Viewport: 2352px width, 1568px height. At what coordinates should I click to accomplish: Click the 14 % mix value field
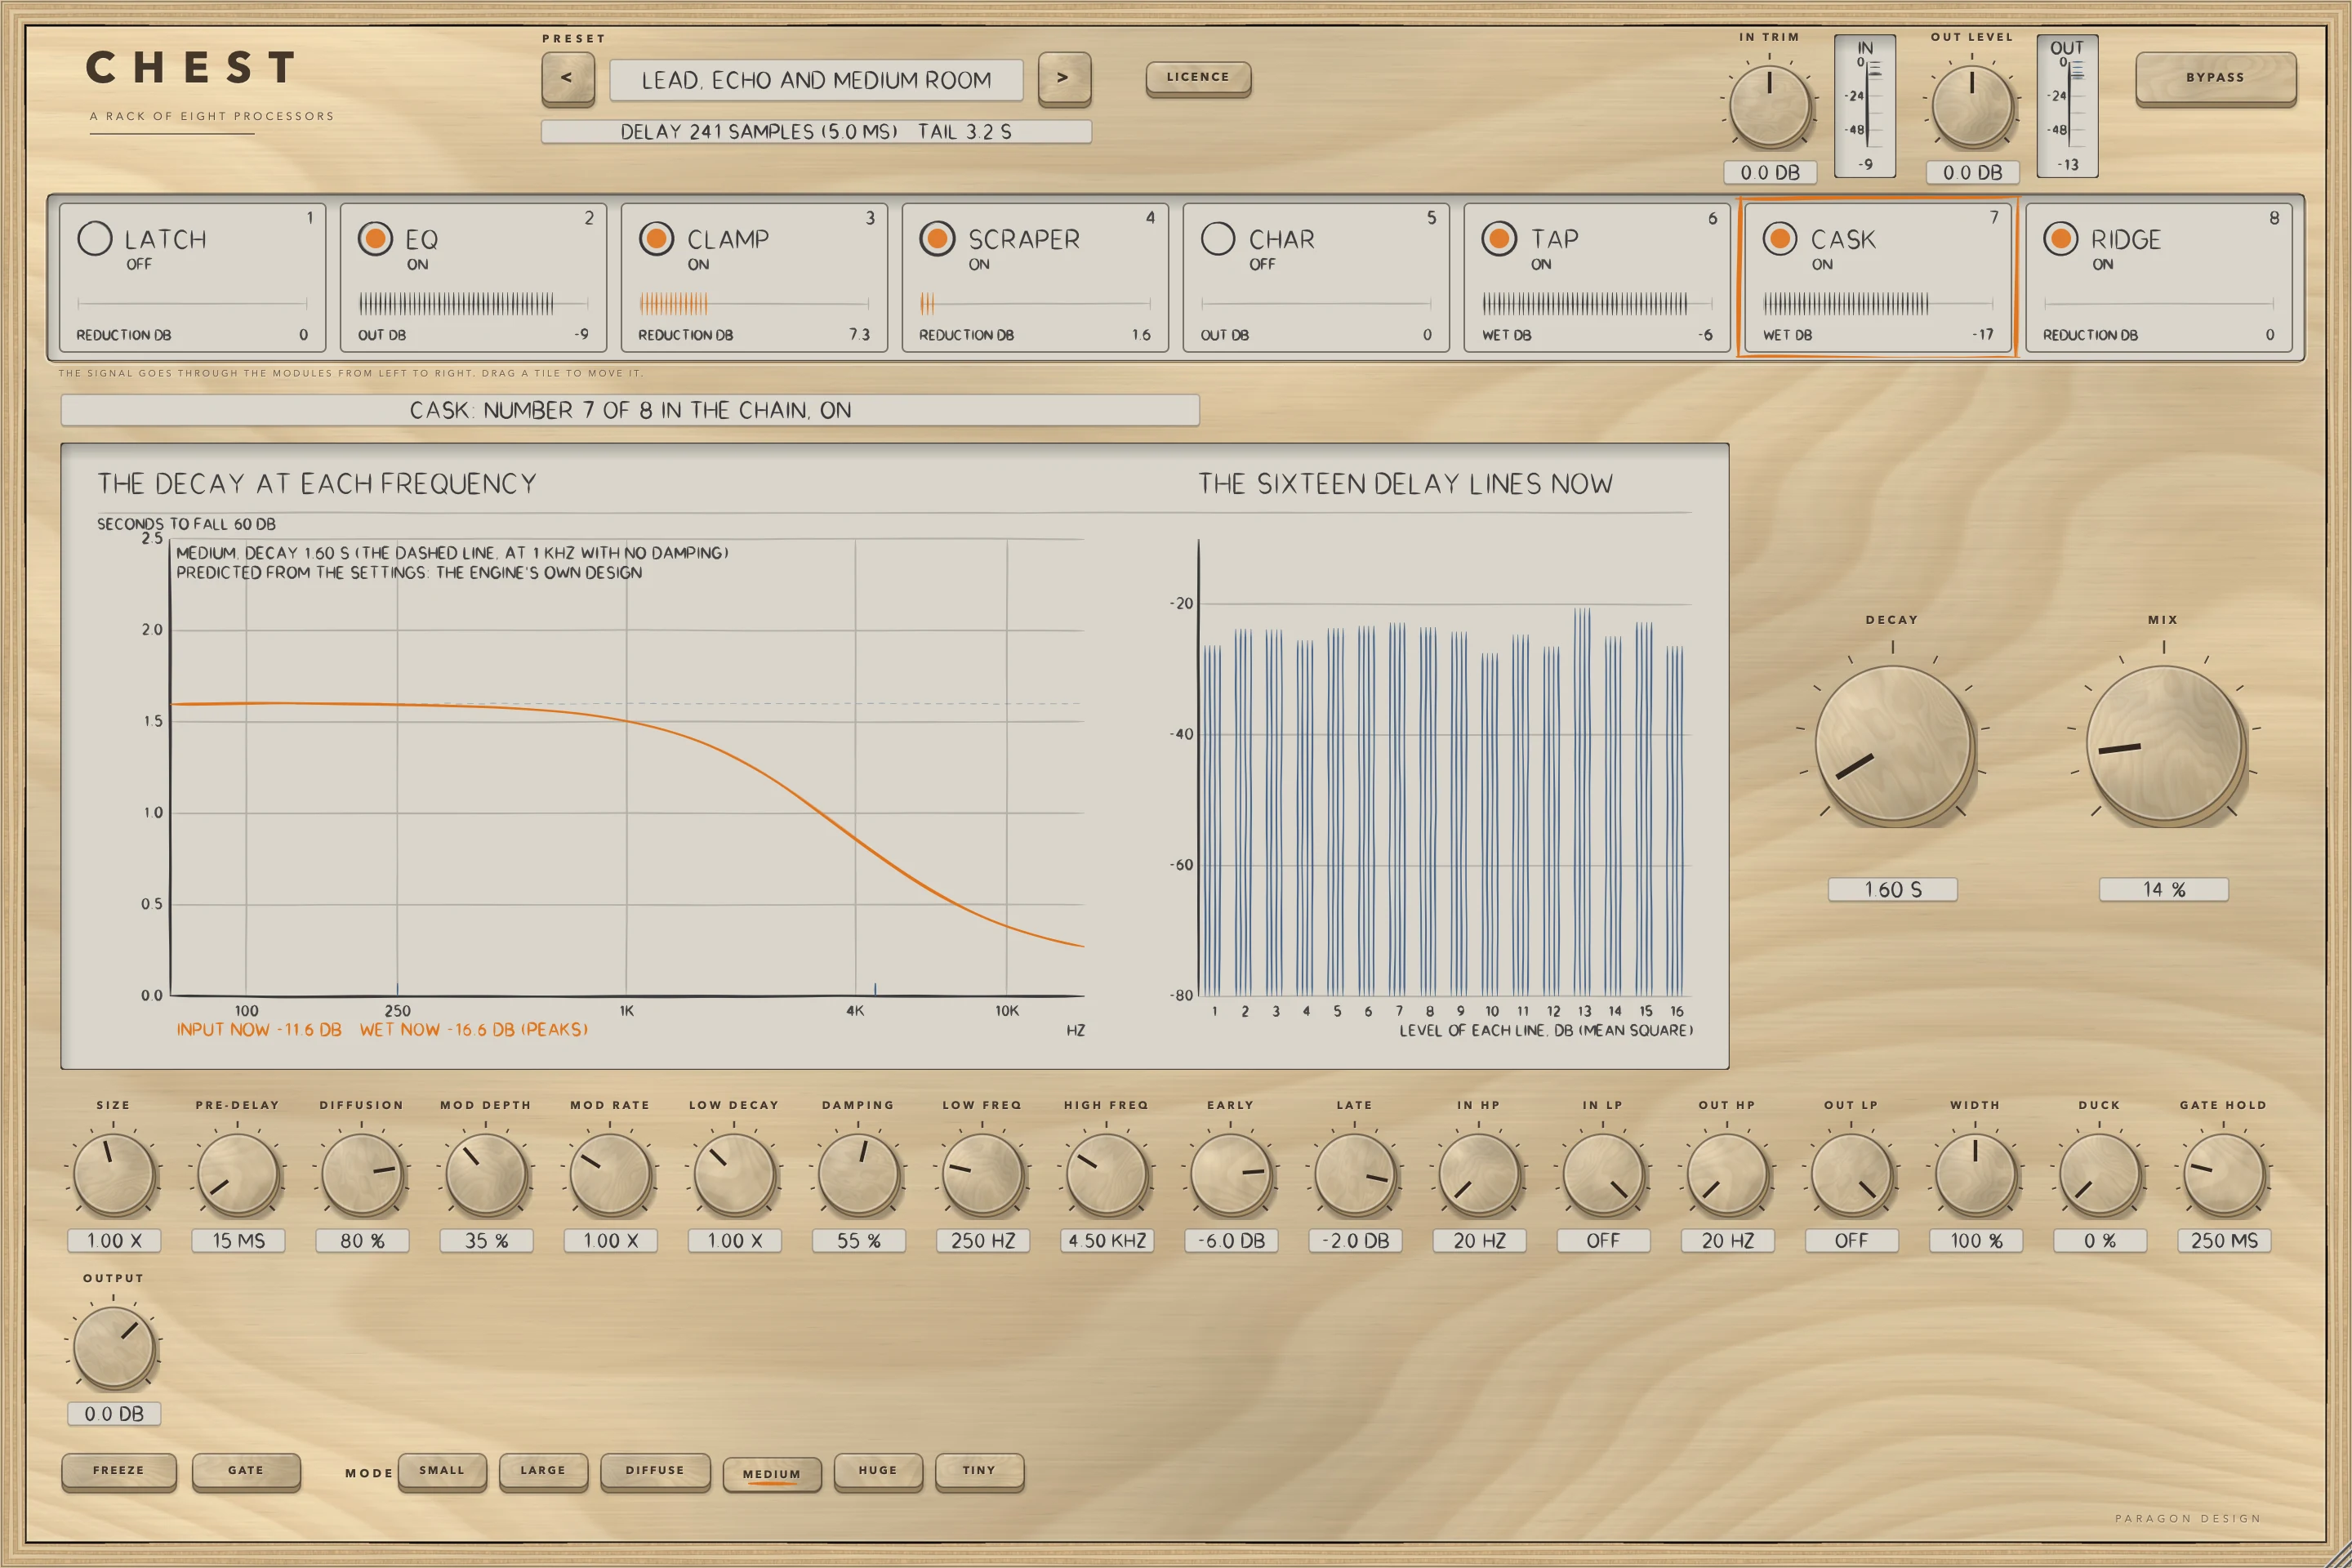point(2163,889)
